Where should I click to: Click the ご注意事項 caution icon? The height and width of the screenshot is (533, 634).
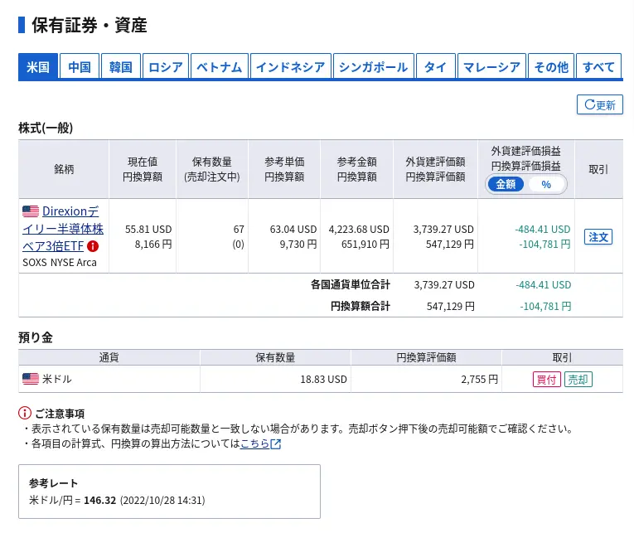(x=25, y=413)
